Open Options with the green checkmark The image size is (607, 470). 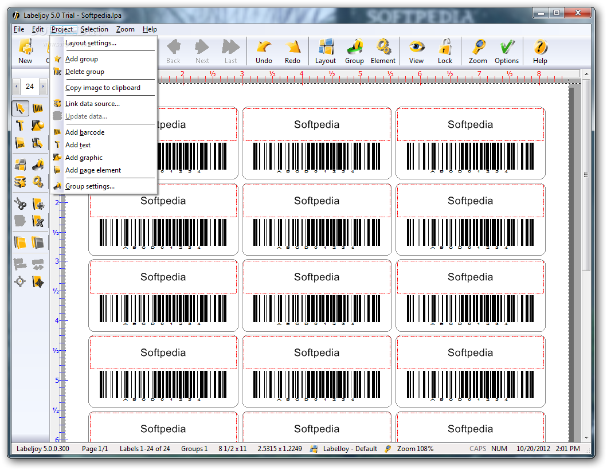[x=507, y=51]
